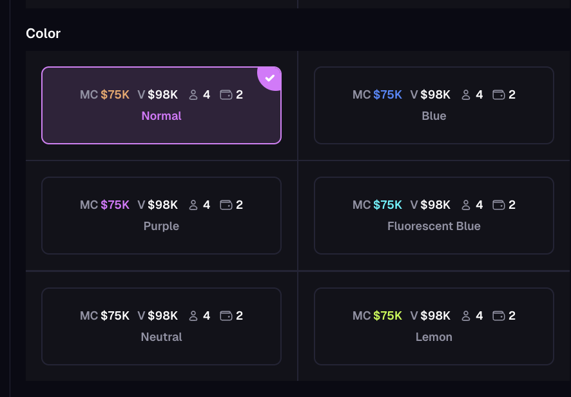Pick the Neutral color option
571x397 pixels.
161,326
